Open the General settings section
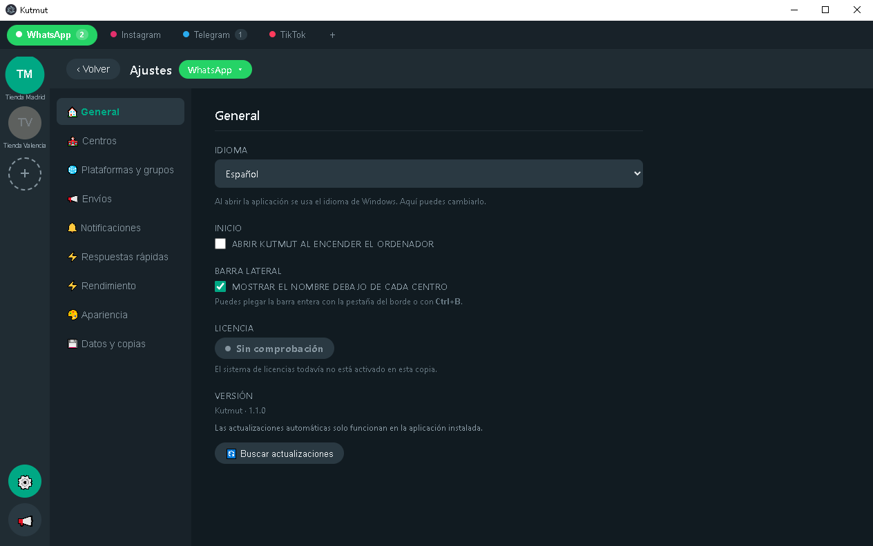 [120, 112]
